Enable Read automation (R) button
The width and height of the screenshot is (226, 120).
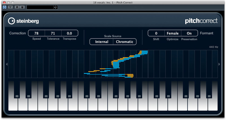(17, 7)
